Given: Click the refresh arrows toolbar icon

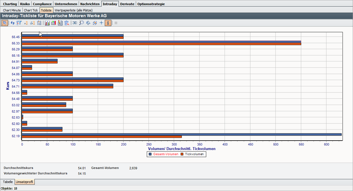Looking at the screenshot, I should 13,23.
